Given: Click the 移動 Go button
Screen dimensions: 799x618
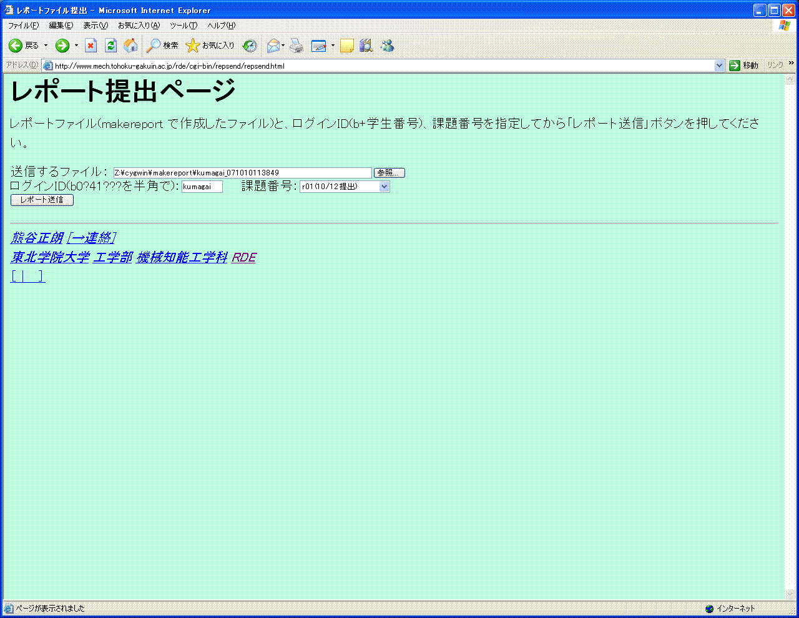Looking at the screenshot, I should click(x=744, y=66).
